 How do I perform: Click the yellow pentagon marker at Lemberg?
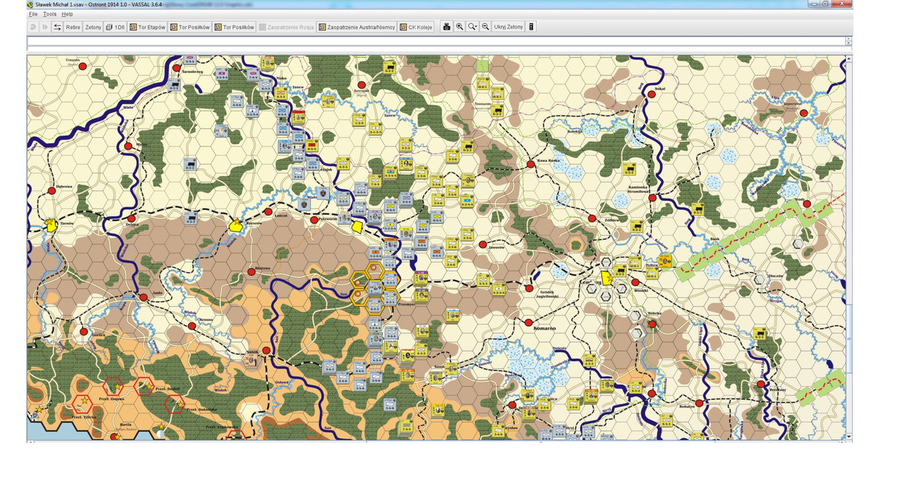pos(606,277)
